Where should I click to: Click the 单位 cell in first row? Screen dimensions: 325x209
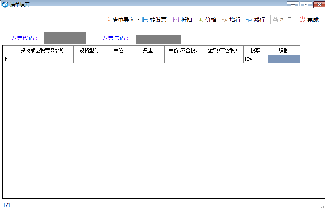pos(119,59)
